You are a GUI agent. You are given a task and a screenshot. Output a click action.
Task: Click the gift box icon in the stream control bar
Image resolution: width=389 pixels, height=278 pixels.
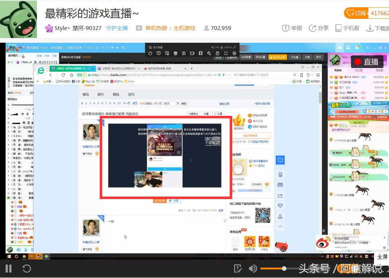tap(175, 53)
